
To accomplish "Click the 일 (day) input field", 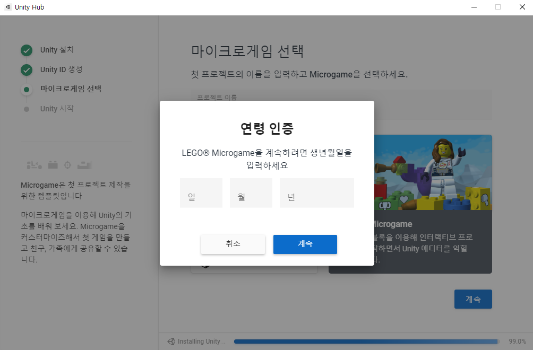I will [201, 192].
